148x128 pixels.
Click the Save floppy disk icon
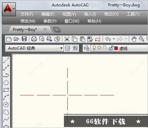click(24, 39)
